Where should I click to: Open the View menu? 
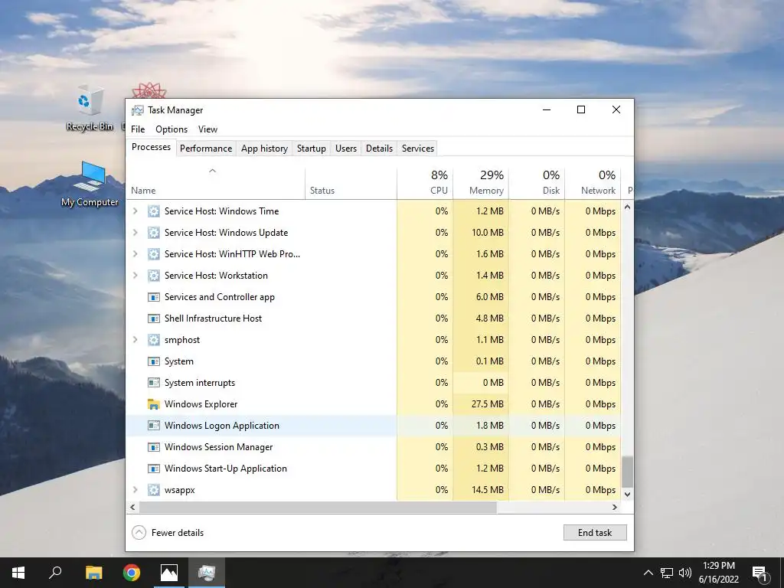(207, 129)
